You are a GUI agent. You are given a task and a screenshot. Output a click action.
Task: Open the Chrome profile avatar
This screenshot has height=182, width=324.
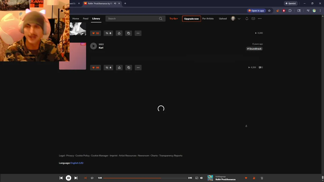coord(314,11)
